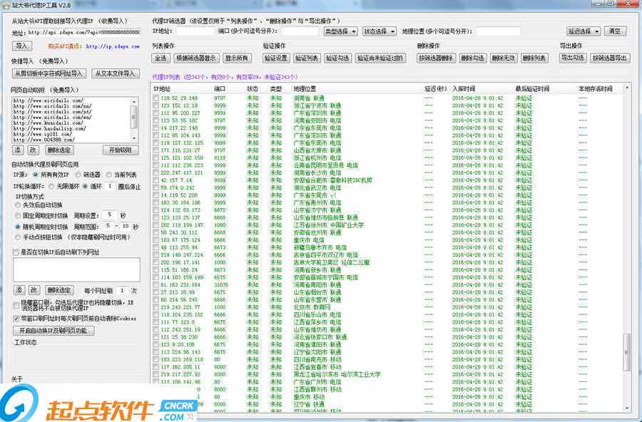Click 改 button beside the scrape URL list
This screenshot has height=422, width=642.
click(x=33, y=150)
